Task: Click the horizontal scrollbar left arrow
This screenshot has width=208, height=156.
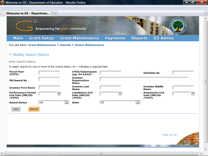Action: [2, 154]
